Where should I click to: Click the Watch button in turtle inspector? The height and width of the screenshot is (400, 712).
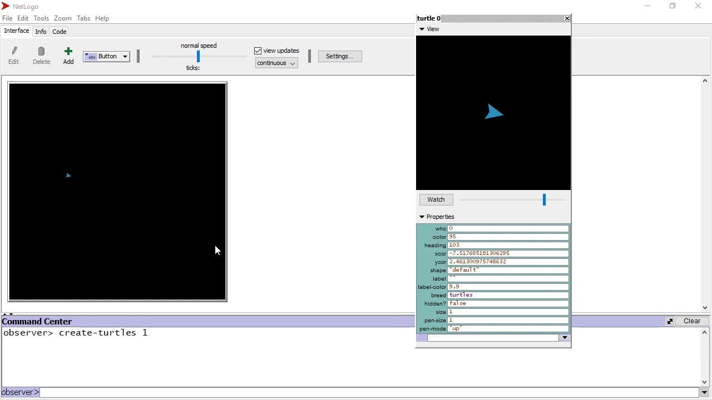tap(436, 199)
